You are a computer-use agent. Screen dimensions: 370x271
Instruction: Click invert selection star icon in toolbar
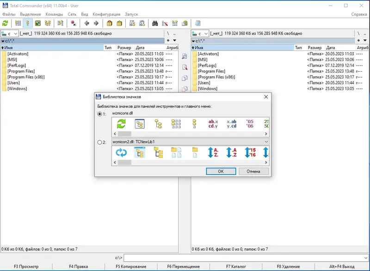pyautogui.click(x=74, y=23)
